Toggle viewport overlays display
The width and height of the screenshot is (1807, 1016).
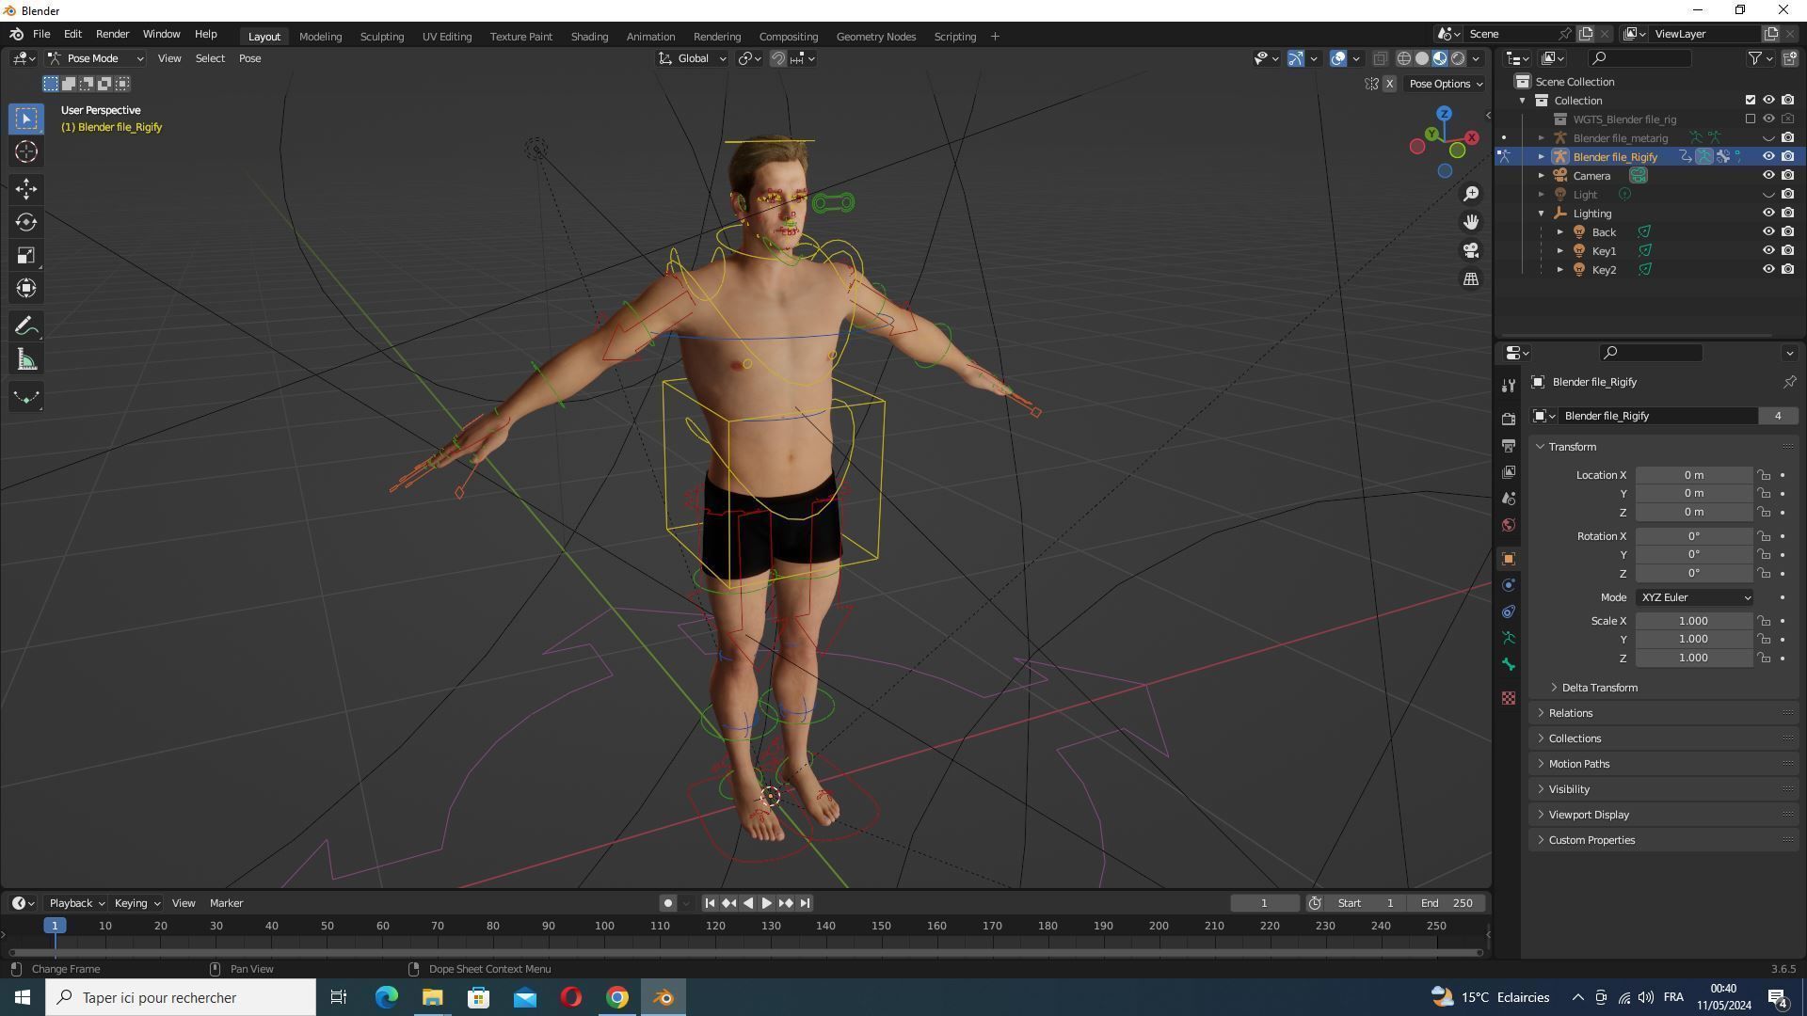(x=1338, y=58)
